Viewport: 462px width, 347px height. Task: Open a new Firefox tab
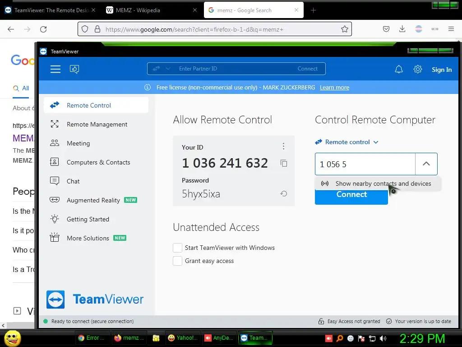[313, 10]
